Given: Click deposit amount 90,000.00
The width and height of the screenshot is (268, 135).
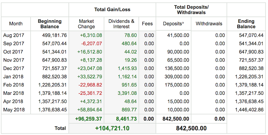Looking at the screenshot, I should [x=178, y=52].
